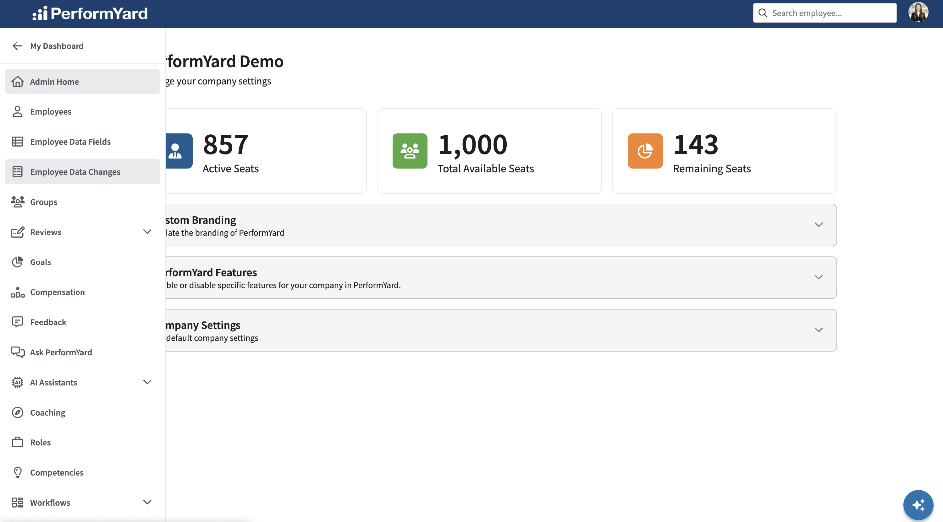The width and height of the screenshot is (943, 522).
Task: Click the Employees person icon
Action: tap(17, 111)
